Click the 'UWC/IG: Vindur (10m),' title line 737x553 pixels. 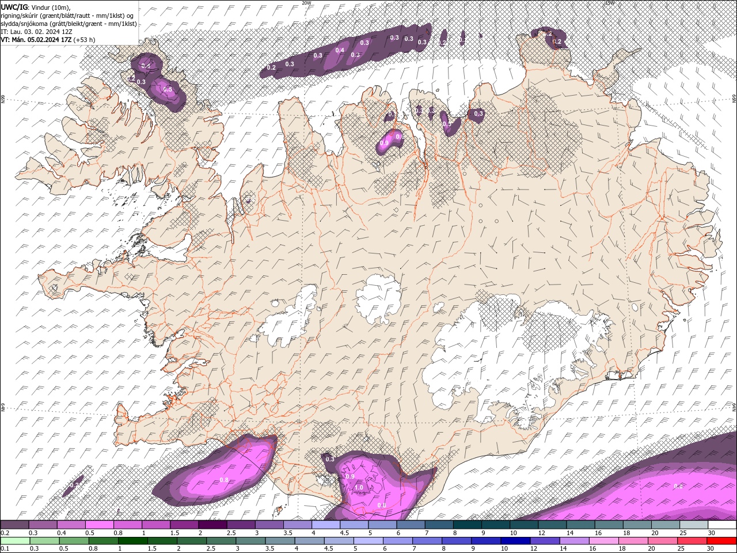pos(35,7)
